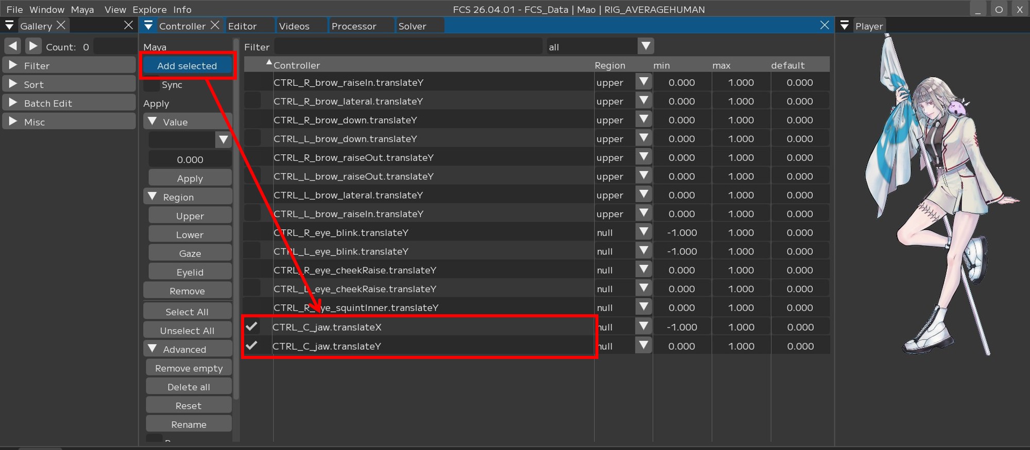The width and height of the screenshot is (1030, 450).
Task: Click the Controller column sort arrow
Action: click(x=269, y=63)
